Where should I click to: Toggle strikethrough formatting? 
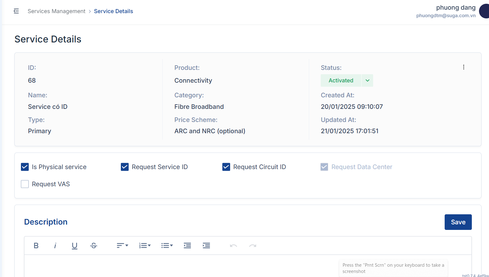point(94,246)
